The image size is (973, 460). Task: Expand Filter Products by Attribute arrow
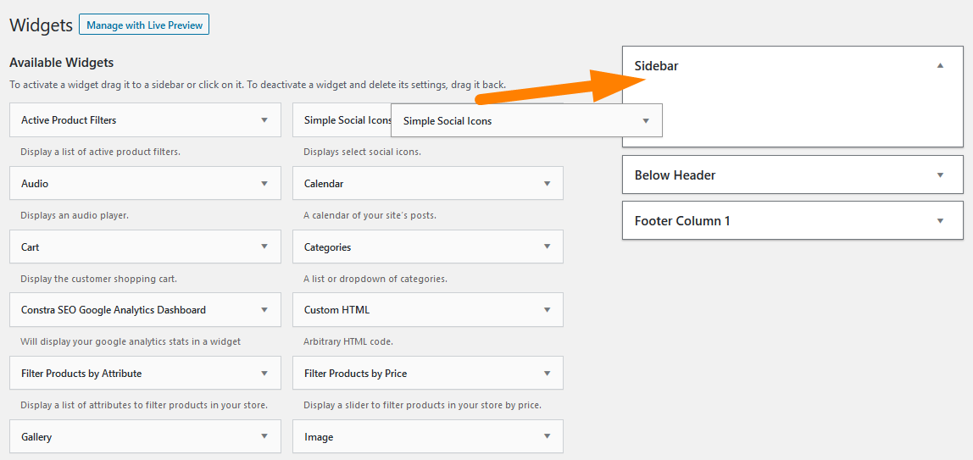[264, 374]
